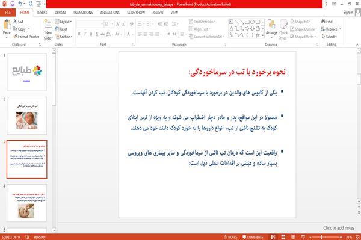Open the Arrange menu
Image resolution: width=361 pixels, height=240 pixels.
pos(271,29)
